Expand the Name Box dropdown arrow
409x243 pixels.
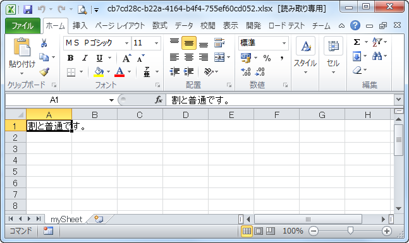tap(111, 100)
